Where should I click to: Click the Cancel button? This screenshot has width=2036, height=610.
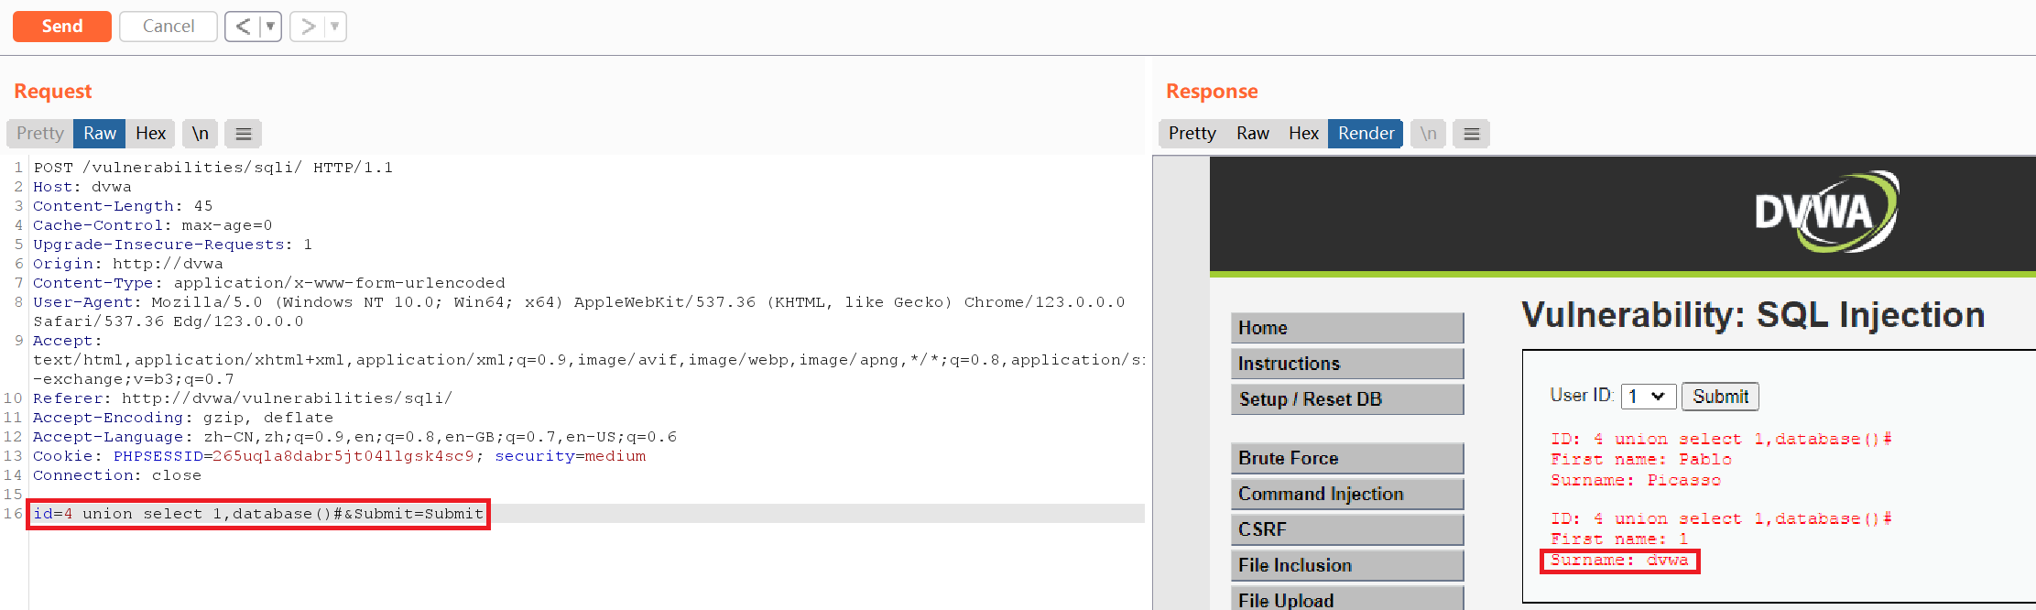(169, 27)
